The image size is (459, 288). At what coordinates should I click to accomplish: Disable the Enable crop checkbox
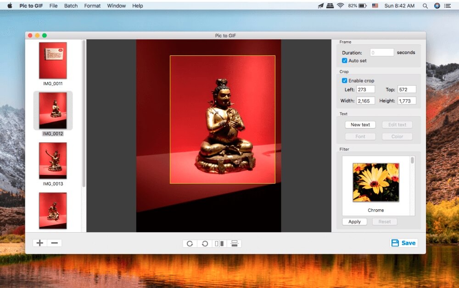[345, 80]
